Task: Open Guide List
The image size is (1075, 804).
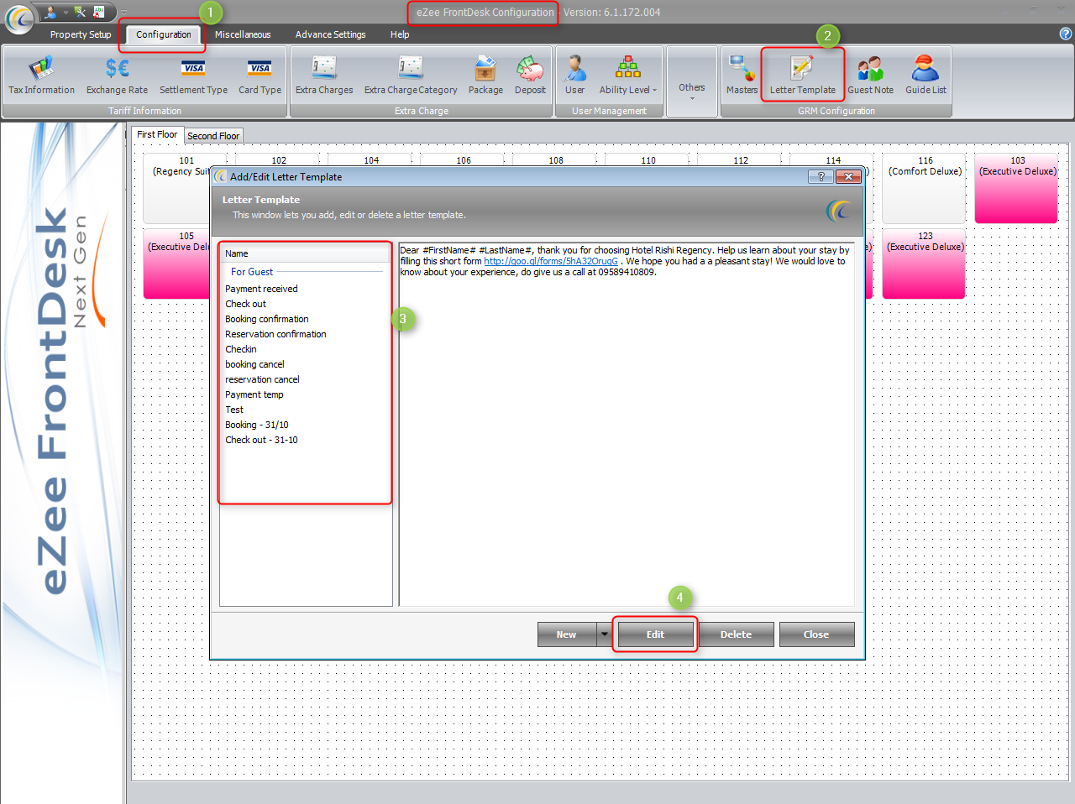Action: pos(926,76)
